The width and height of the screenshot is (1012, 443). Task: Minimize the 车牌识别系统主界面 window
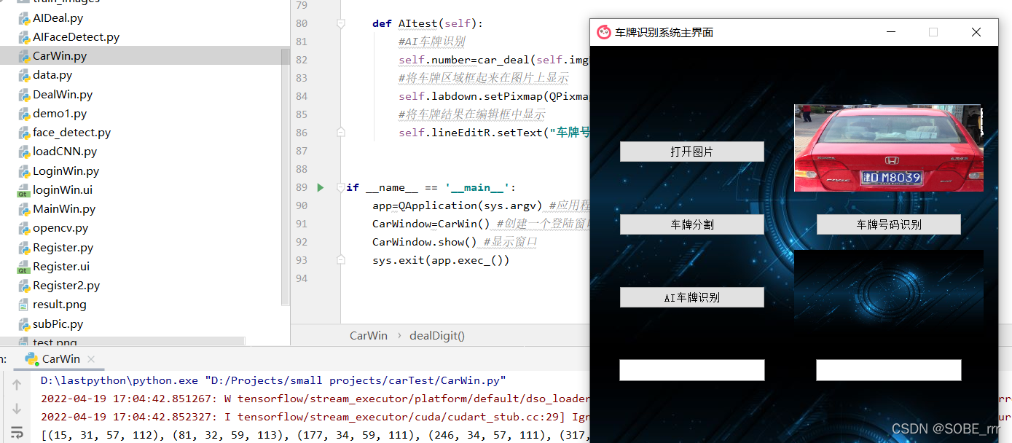click(x=890, y=32)
